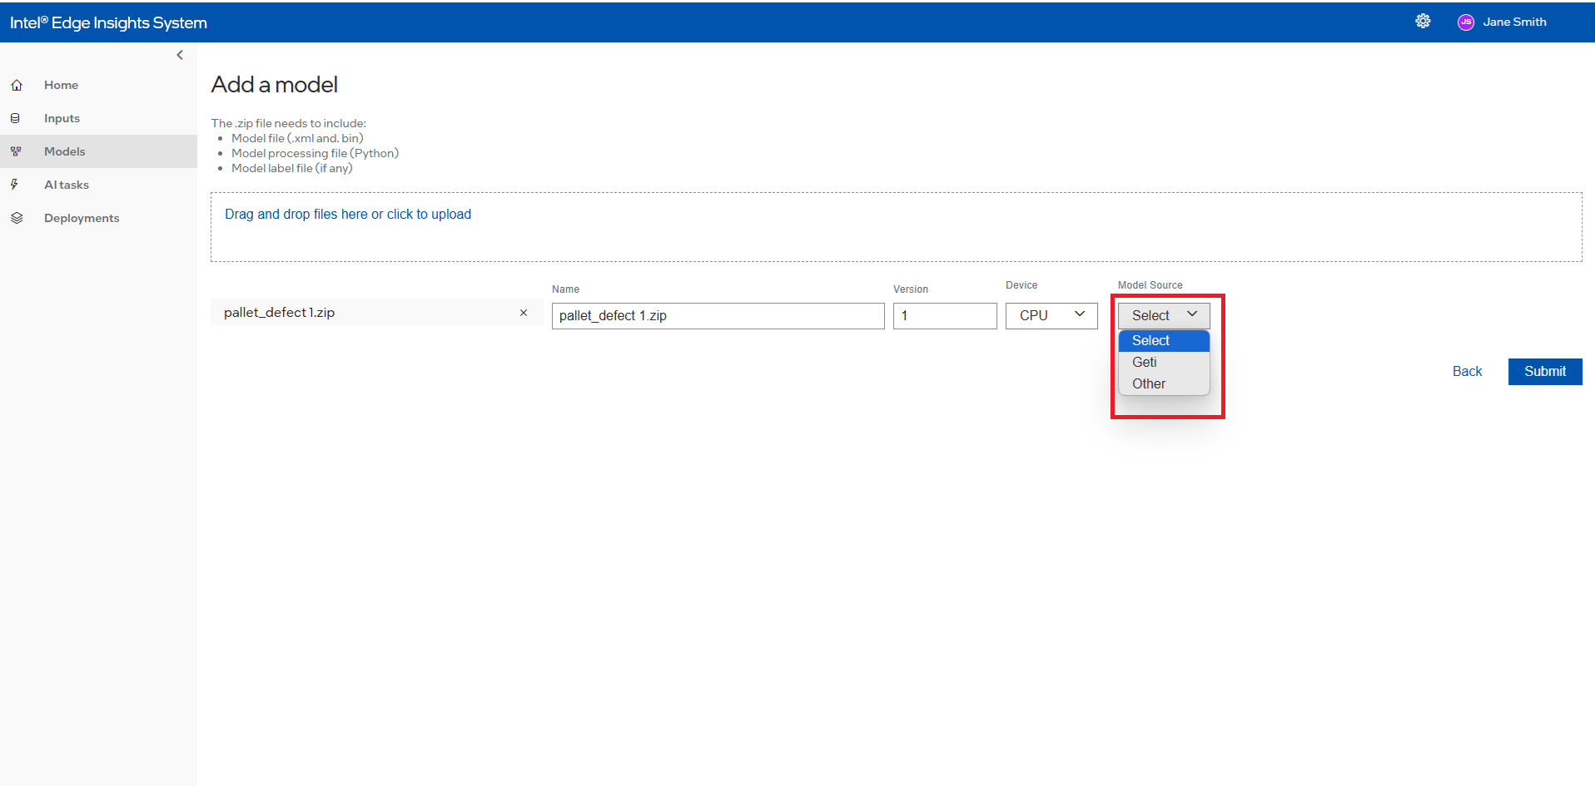Remove the pallet_defect 1.zip file
This screenshot has width=1595, height=786.
point(524,313)
